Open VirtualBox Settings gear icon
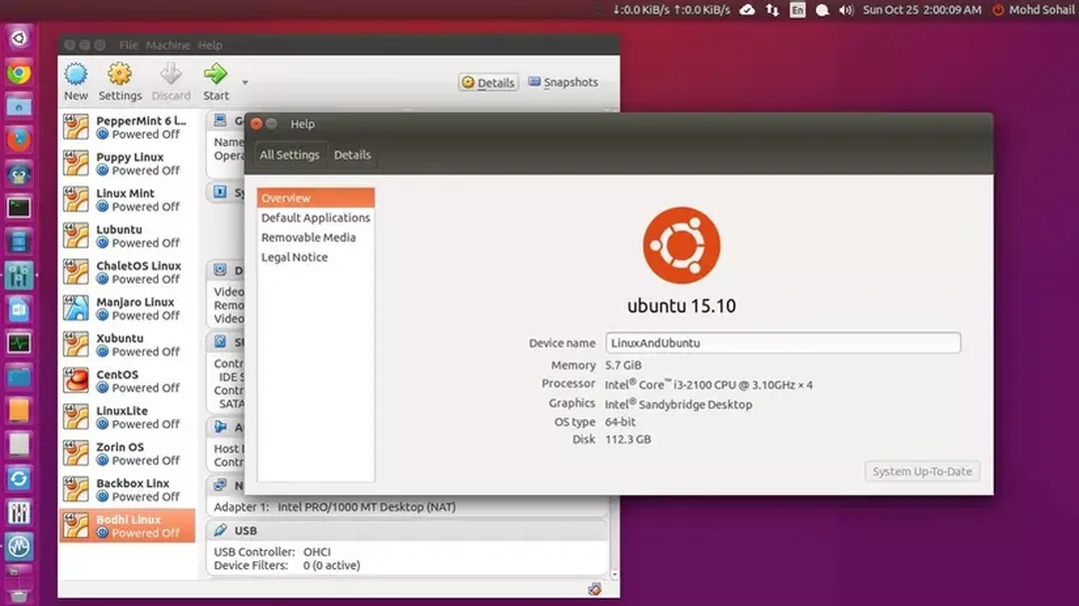Image resolution: width=1079 pixels, height=606 pixels. (x=119, y=74)
